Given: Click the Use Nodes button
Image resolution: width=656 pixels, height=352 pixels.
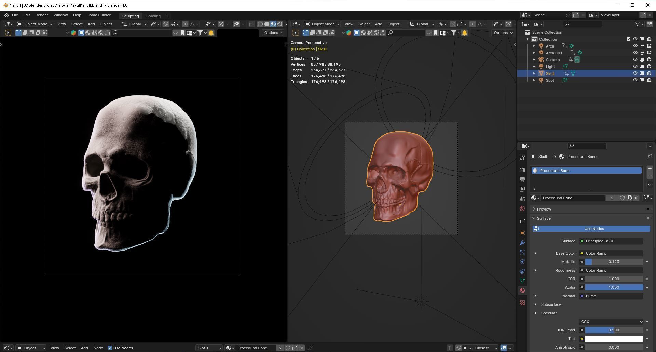Looking at the screenshot, I should [591, 229].
